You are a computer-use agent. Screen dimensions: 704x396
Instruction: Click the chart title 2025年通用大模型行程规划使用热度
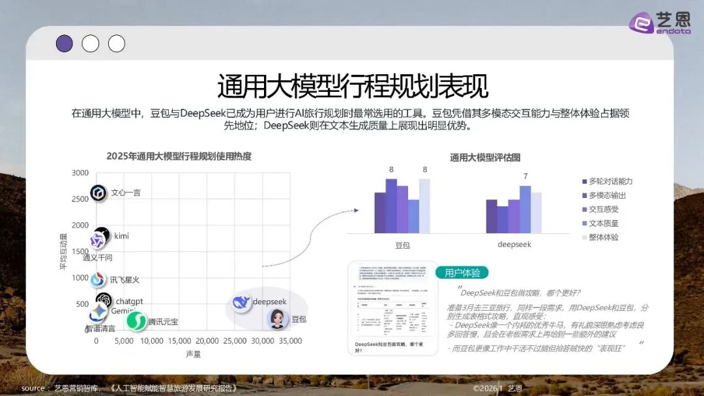tap(179, 156)
